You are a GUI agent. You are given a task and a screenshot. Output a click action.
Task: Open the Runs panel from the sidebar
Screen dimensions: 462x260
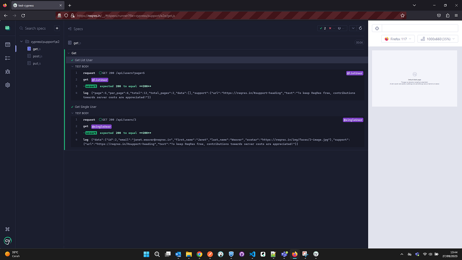(7, 58)
